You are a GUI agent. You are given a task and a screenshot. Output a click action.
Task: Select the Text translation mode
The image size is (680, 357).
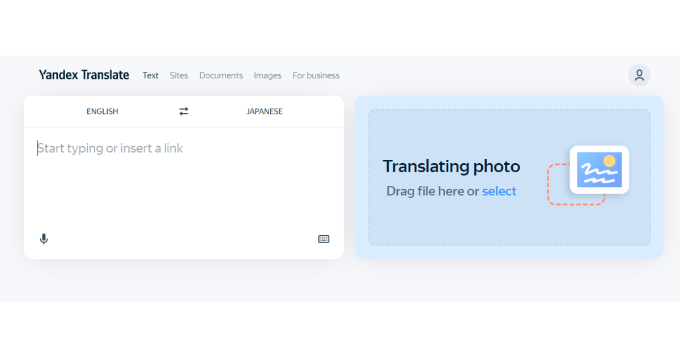click(x=150, y=75)
